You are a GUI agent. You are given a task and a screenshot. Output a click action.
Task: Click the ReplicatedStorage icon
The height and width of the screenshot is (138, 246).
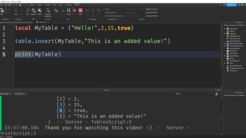tap(228, 43)
